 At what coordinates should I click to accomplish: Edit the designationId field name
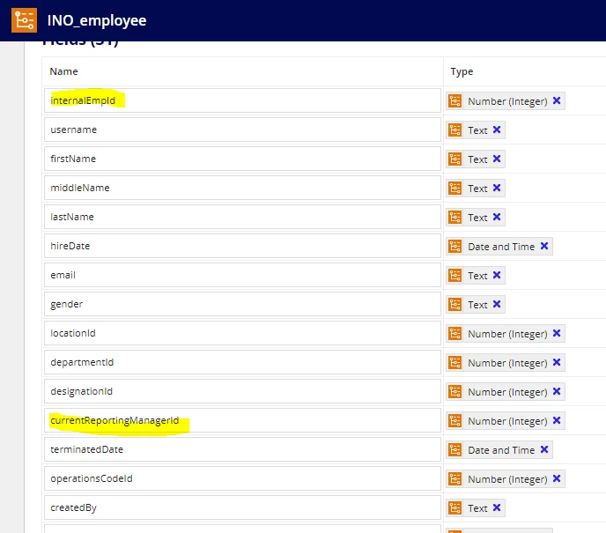(242, 391)
